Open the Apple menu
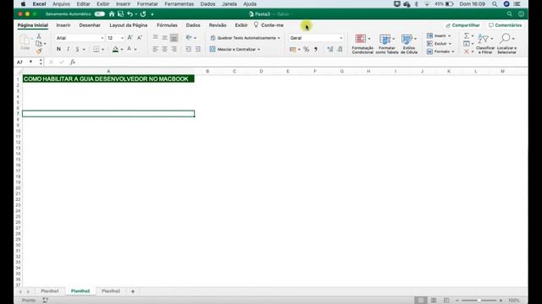The image size is (542, 304). coord(23,4)
